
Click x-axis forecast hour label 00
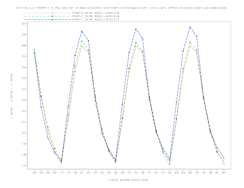click(x=35, y=173)
